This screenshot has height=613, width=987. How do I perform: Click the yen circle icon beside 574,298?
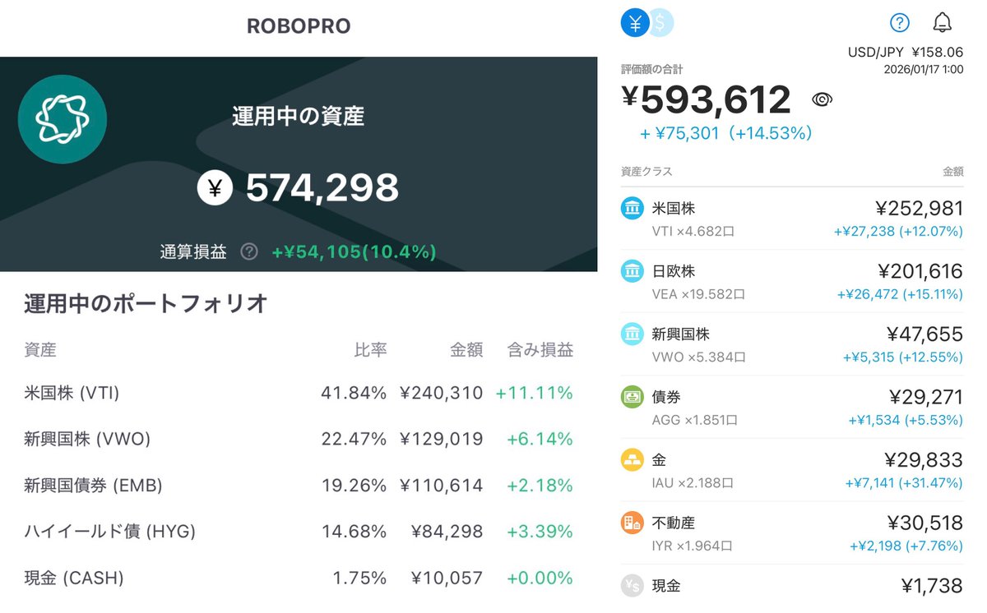(x=215, y=187)
